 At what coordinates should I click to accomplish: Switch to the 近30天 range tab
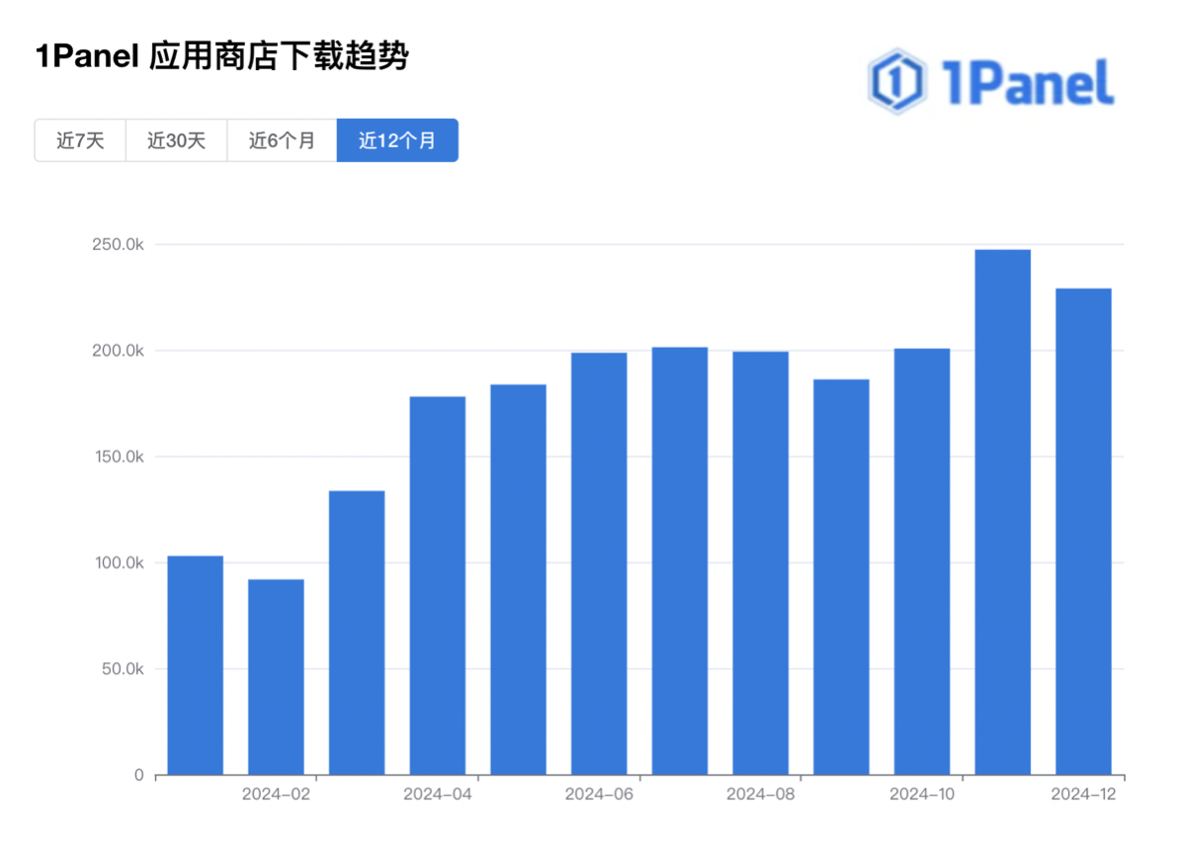(x=177, y=140)
